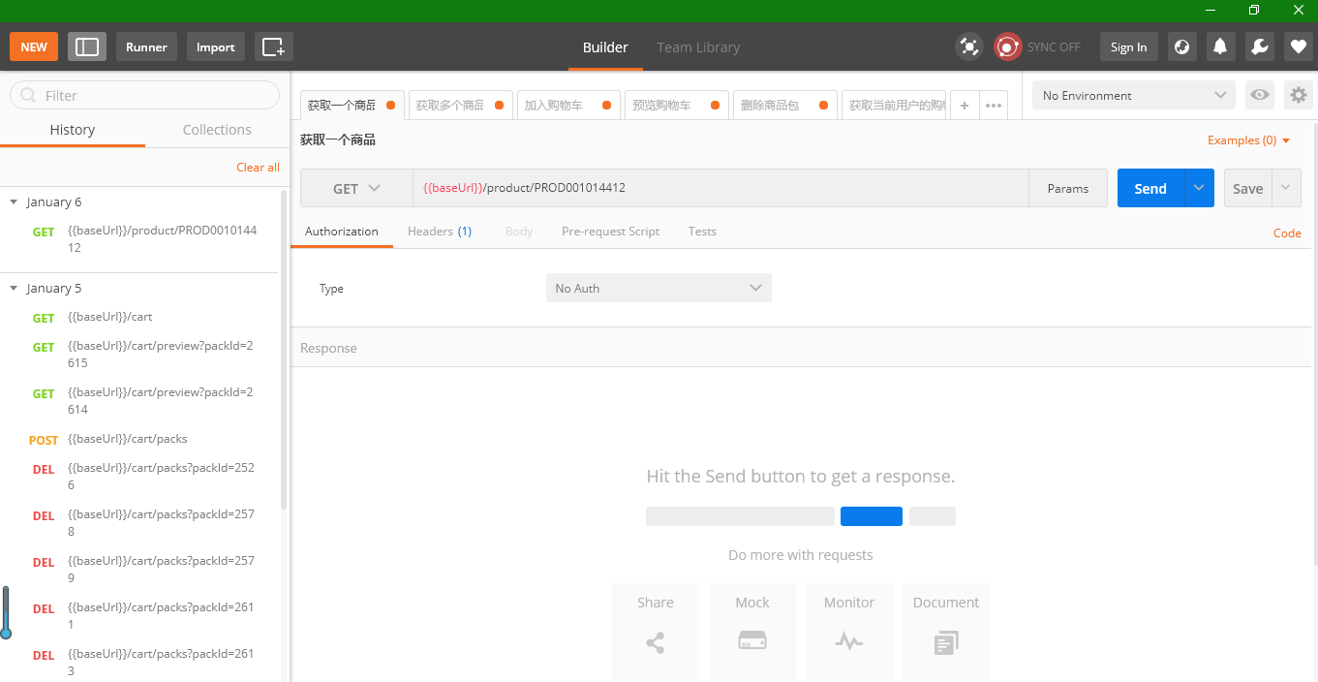1318x682 pixels.
Task: Click the Monitor icon card
Action: click(849, 631)
